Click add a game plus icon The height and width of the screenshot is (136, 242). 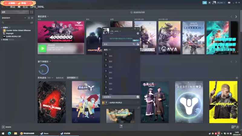click(x=3, y=127)
